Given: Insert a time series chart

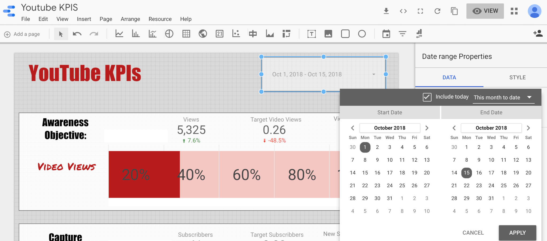Looking at the screenshot, I should [x=119, y=34].
